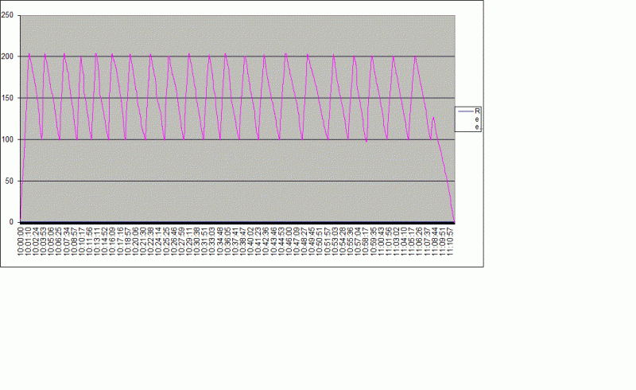The height and width of the screenshot is (390, 636).
Task: Select y-axis label 100
Action: pos(7,139)
